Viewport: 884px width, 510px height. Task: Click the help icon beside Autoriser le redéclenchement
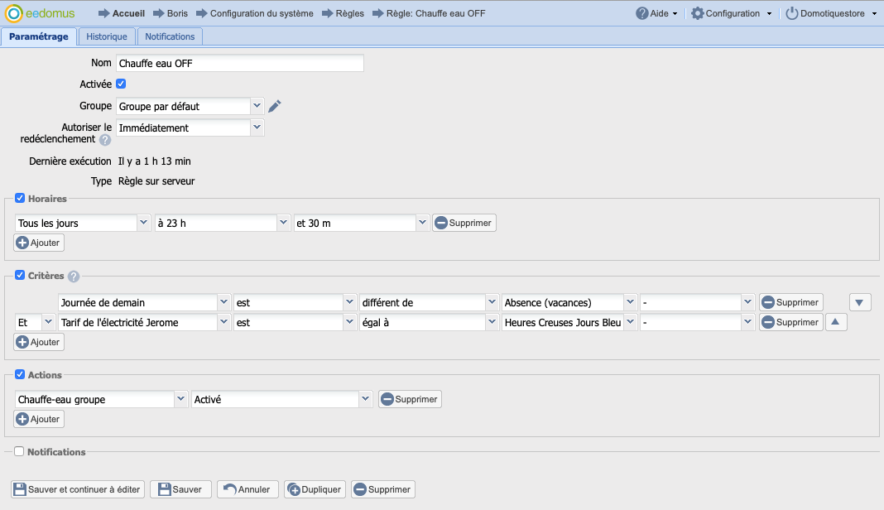[x=105, y=140]
